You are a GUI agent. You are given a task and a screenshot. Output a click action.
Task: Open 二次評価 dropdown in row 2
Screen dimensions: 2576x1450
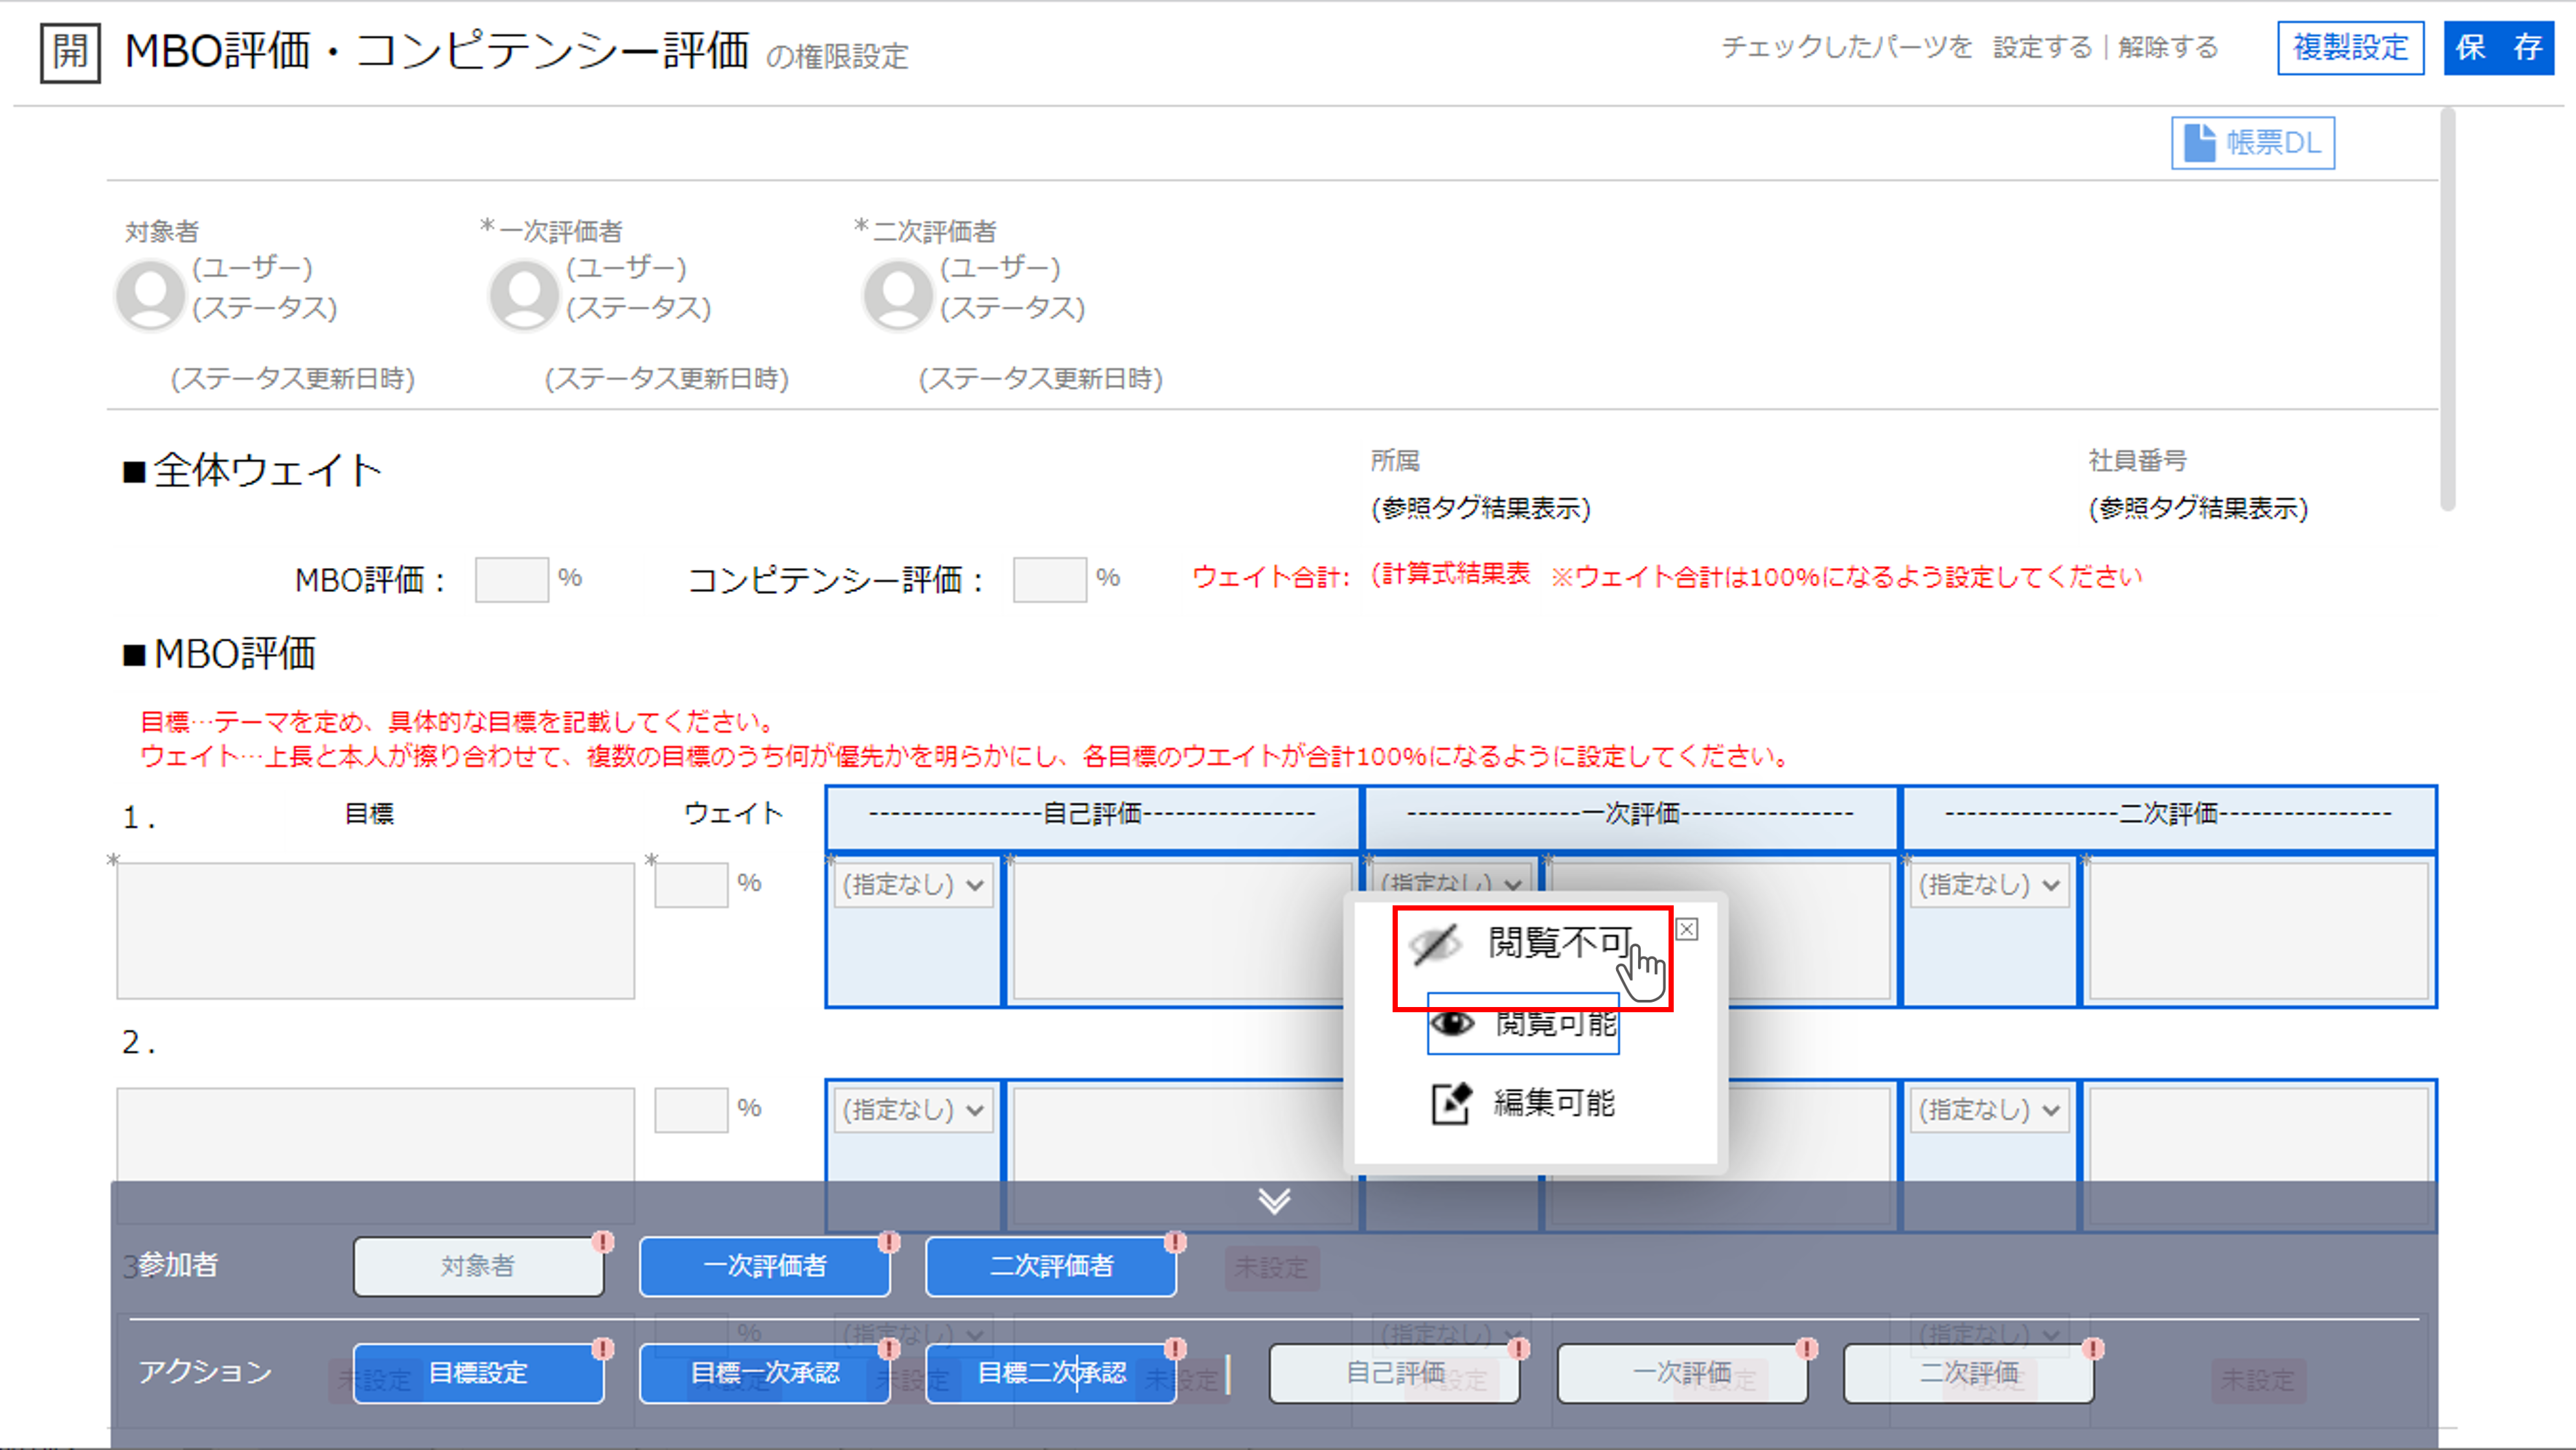(1989, 1110)
